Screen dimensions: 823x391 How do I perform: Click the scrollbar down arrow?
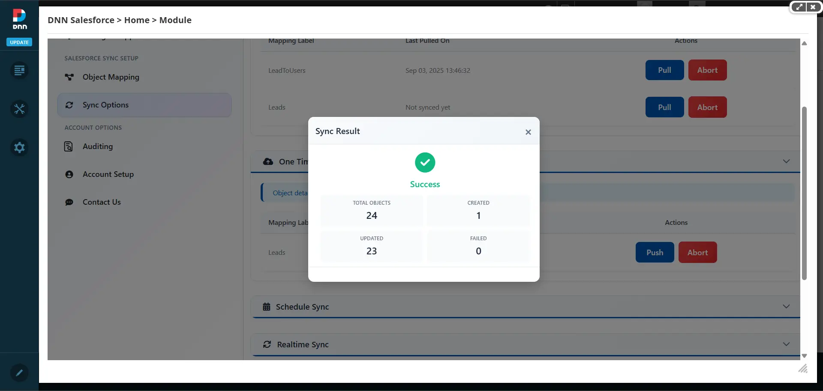pyautogui.click(x=805, y=356)
